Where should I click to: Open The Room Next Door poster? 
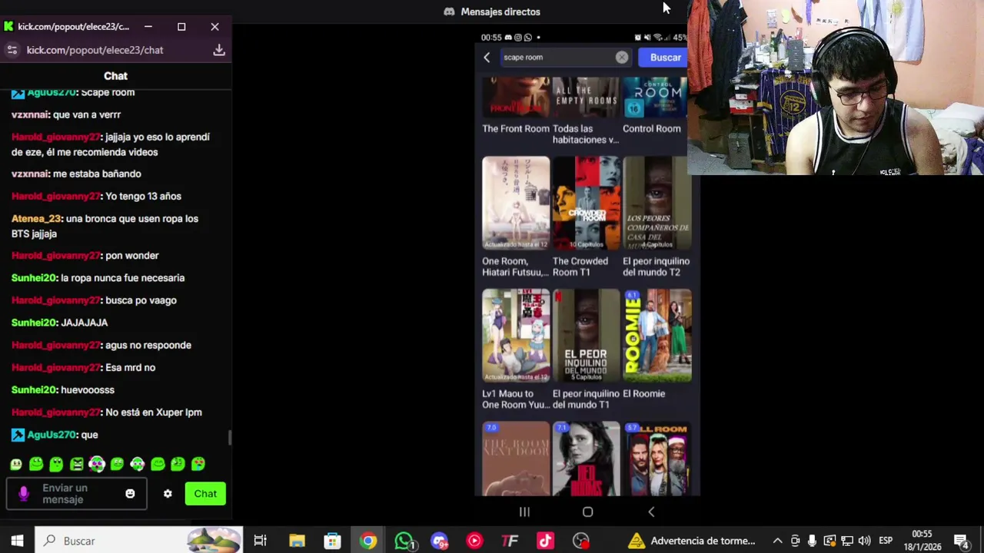point(516,459)
